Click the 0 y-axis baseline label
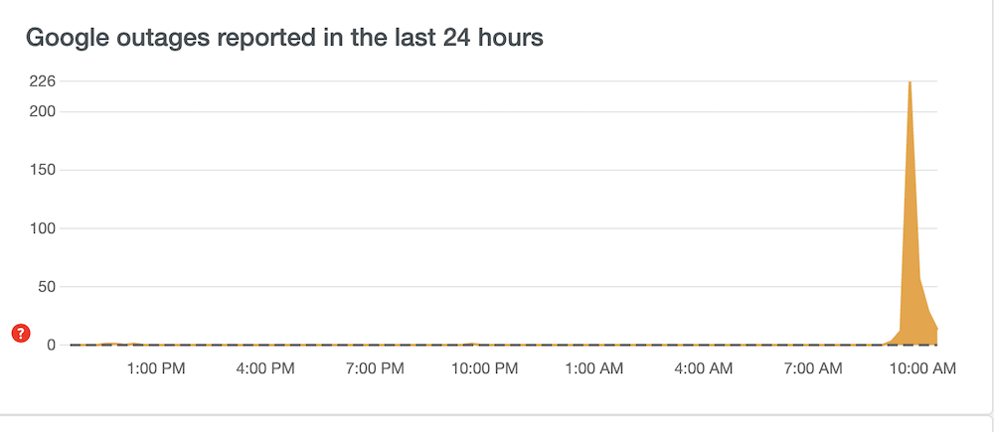Viewport: 994px width, 432px height. [x=50, y=345]
